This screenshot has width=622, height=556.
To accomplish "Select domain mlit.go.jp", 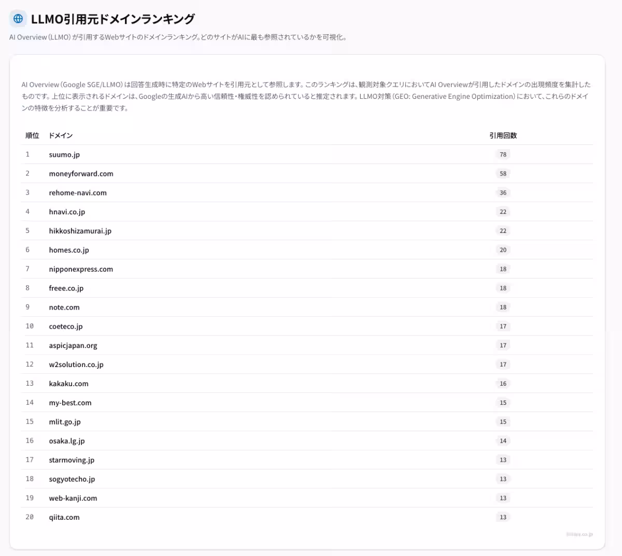I will [65, 422].
